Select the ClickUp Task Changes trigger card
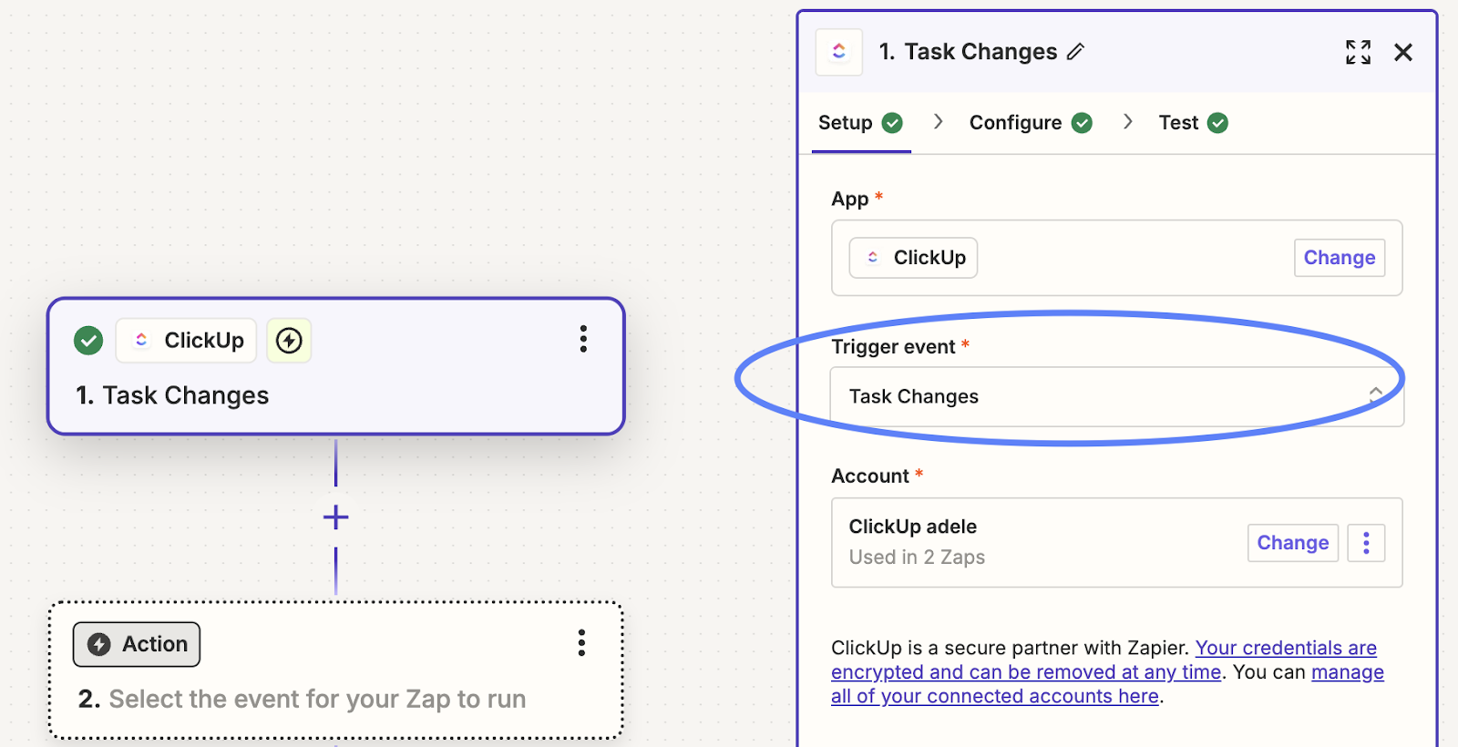The width and height of the screenshot is (1458, 747). point(335,394)
